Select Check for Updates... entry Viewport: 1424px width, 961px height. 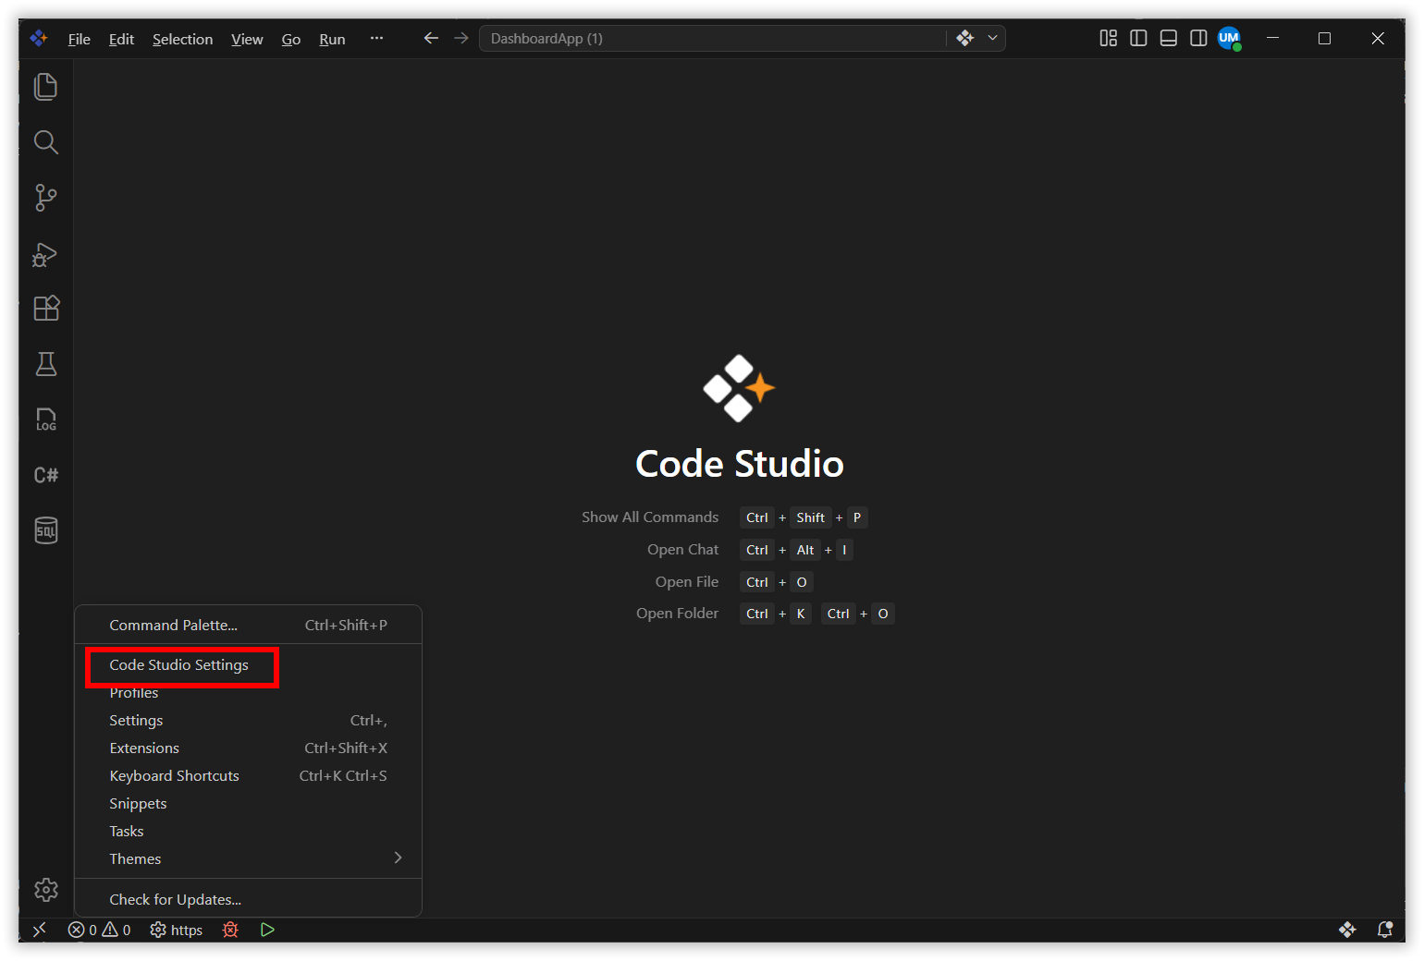click(x=248, y=900)
